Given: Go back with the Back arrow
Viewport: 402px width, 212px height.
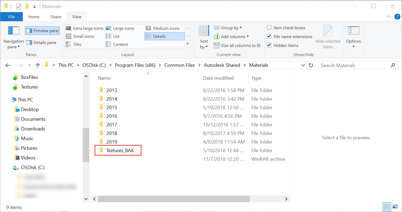Looking at the screenshot, I should [8, 65].
